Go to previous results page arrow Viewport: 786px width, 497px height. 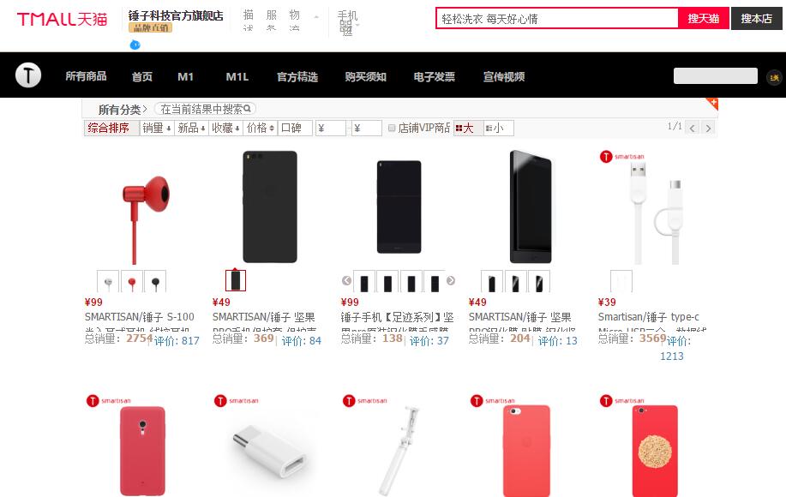[693, 129]
